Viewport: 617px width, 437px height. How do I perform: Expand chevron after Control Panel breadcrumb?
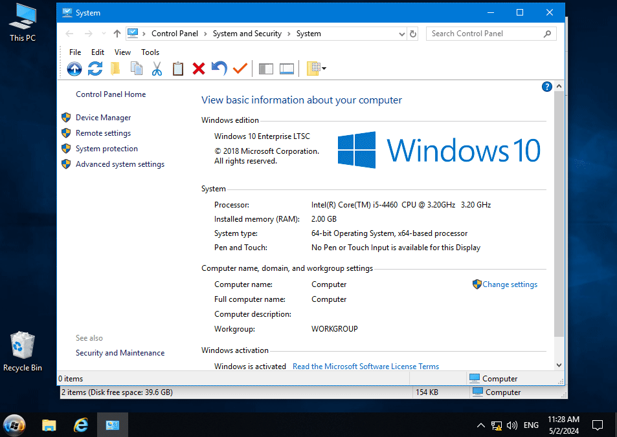205,34
